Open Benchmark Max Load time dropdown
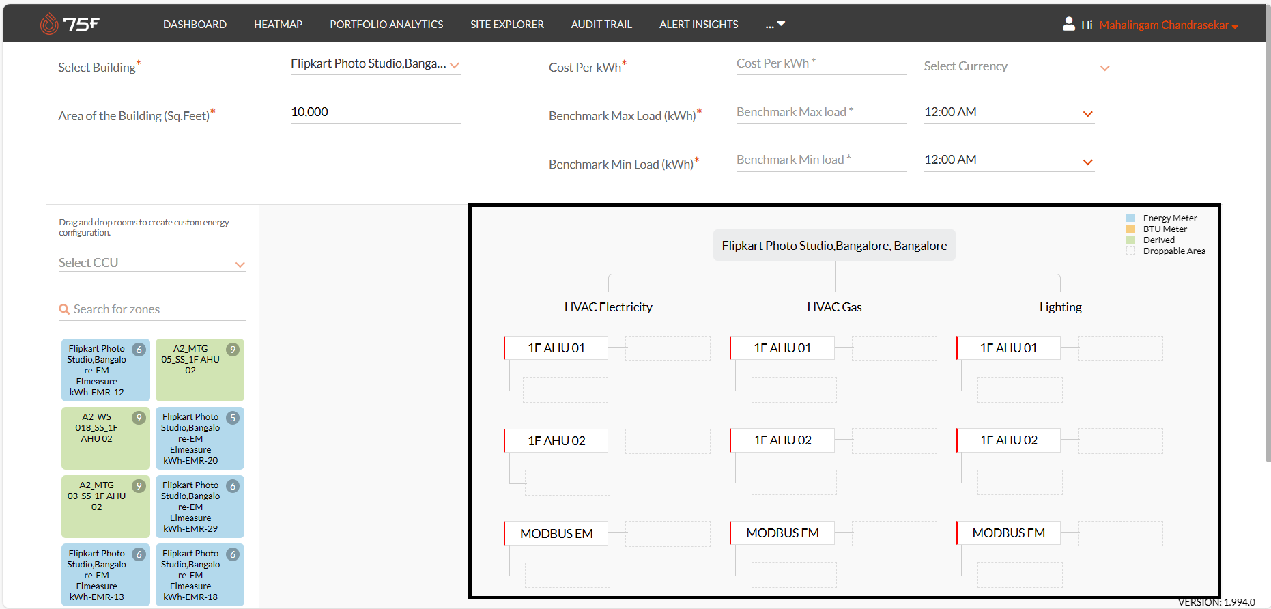This screenshot has height=609, width=1271. [1009, 112]
